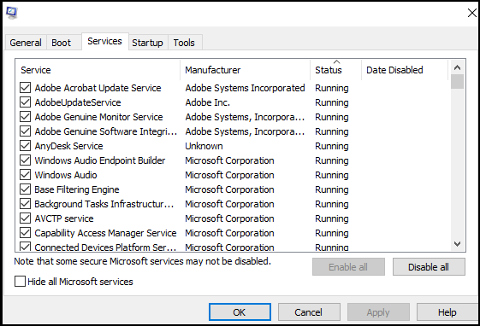Switch to the General tab
The image size is (480, 326).
(x=26, y=43)
